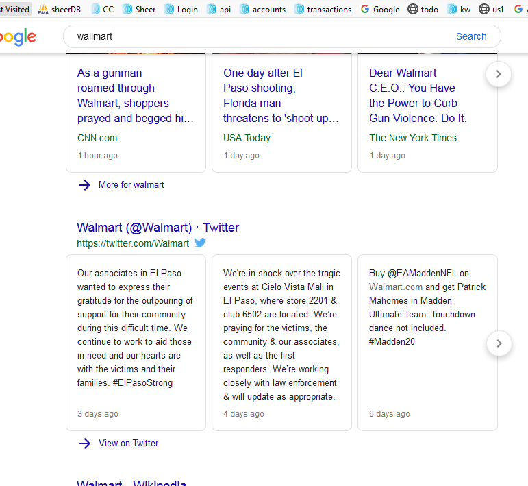Open USA Today article on Florida man
The width and height of the screenshot is (528, 486).
[x=281, y=95]
